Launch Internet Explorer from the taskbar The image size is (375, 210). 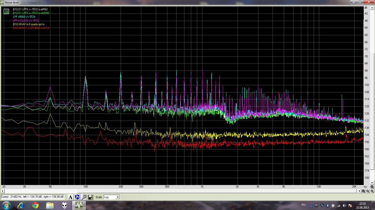tap(21, 205)
